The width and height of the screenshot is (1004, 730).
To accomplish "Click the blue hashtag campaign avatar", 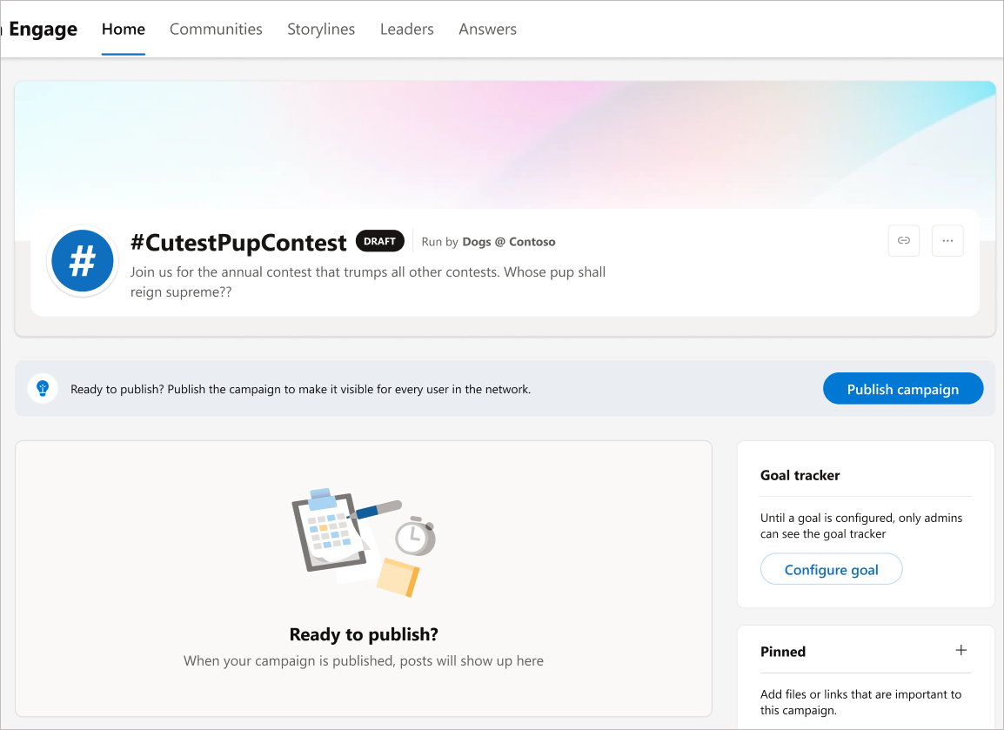I will (83, 260).
